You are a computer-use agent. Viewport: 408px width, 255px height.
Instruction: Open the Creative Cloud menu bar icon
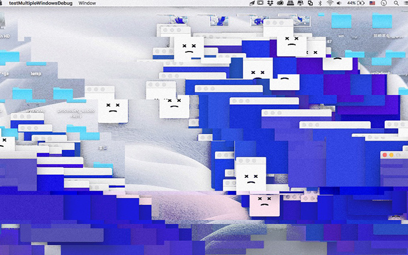[x=280, y=3]
